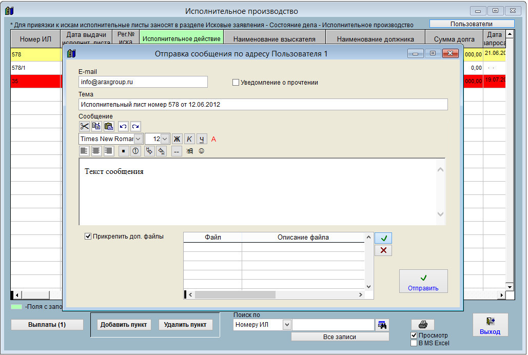Toggle the В MS Excel checkbox
This screenshot has width=528, height=355.
(x=414, y=343)
